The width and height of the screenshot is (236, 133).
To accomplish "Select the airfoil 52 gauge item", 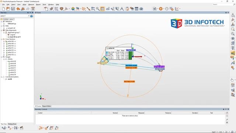I will (13, 70).
